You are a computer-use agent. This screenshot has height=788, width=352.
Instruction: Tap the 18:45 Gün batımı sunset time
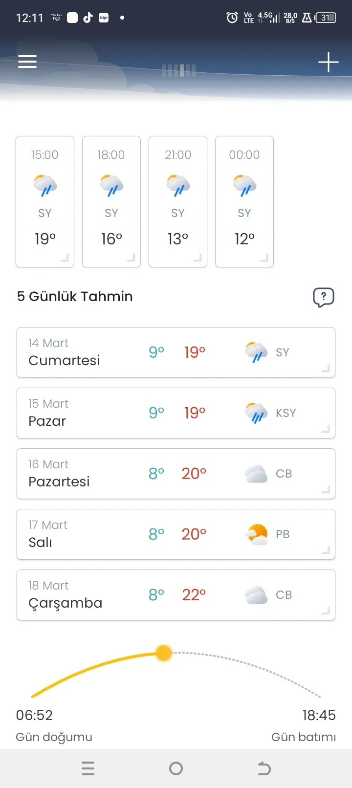(x=319, y=716)
